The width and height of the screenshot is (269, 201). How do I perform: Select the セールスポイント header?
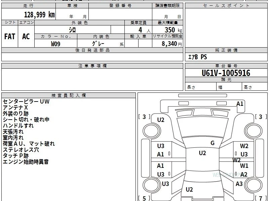pos(226,6)
